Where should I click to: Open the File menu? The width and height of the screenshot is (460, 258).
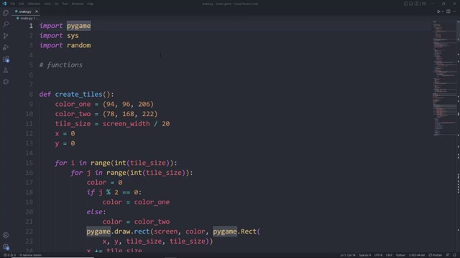click(13, 4)
